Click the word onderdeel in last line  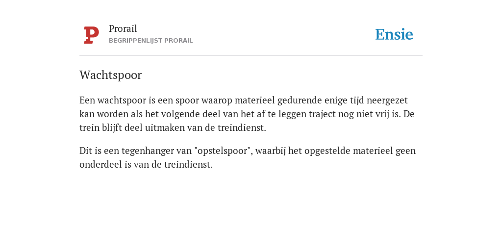(x=101, y=165)
